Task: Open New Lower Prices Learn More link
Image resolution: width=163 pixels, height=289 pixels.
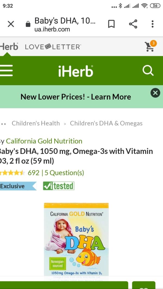Action: pos(76,97)
